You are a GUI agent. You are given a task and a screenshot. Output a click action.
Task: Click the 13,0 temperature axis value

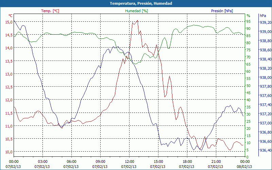9,74
